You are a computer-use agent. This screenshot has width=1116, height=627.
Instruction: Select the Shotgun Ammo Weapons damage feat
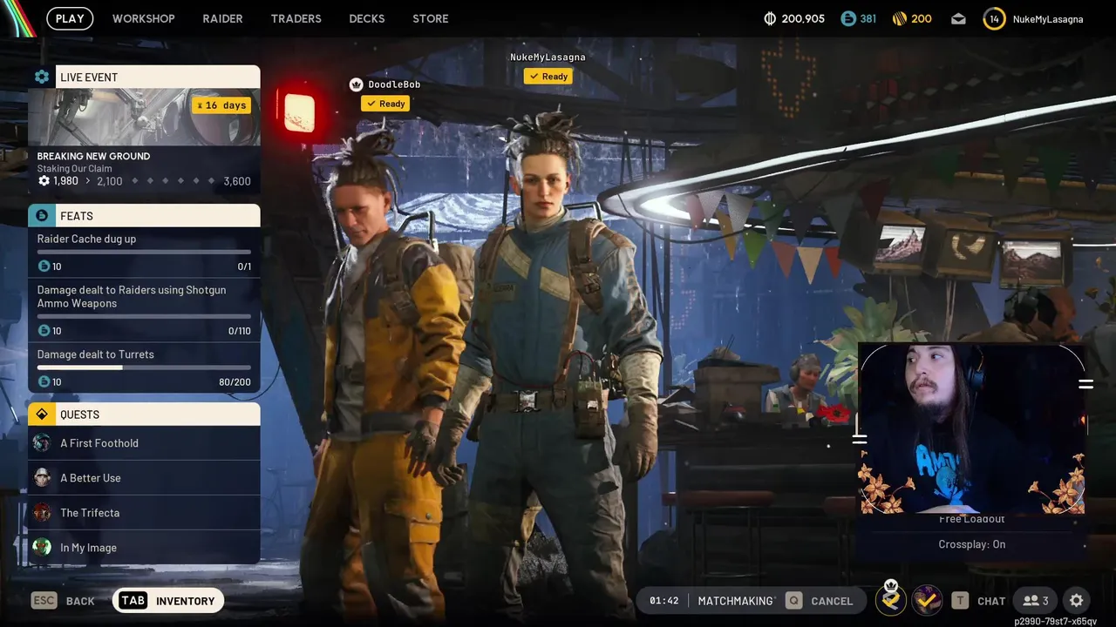click(x=144, y=310)
